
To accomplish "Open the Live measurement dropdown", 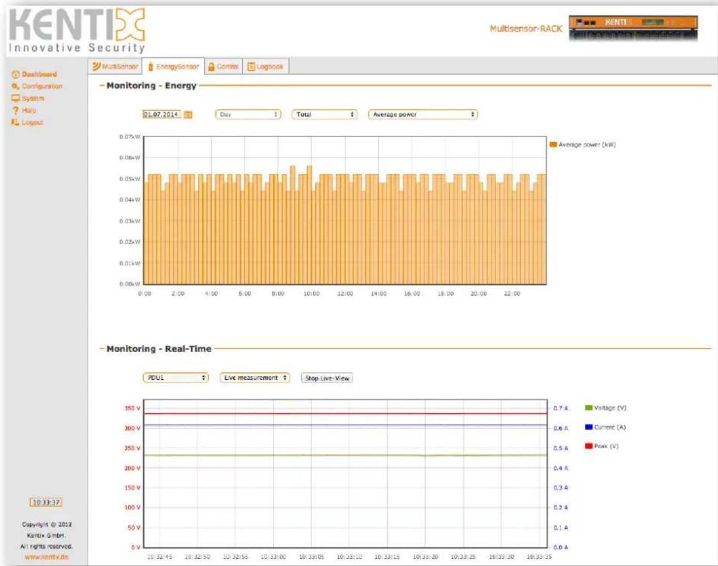I will tap(255, 378).
